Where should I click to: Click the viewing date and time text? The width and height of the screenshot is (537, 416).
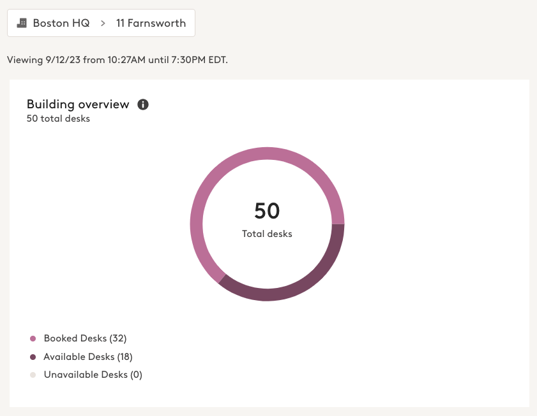[x=117, y=60]
